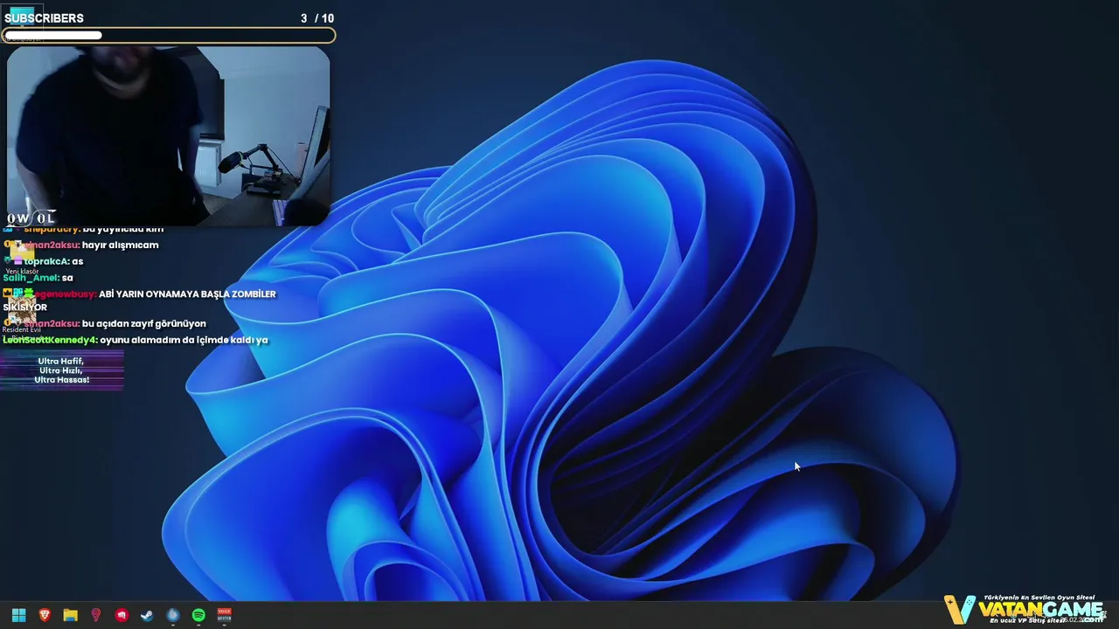This screenshot has width=1119, height=629.
Task: Open Voicemeeter from the taskbar
Action: (x=224, y=615)
